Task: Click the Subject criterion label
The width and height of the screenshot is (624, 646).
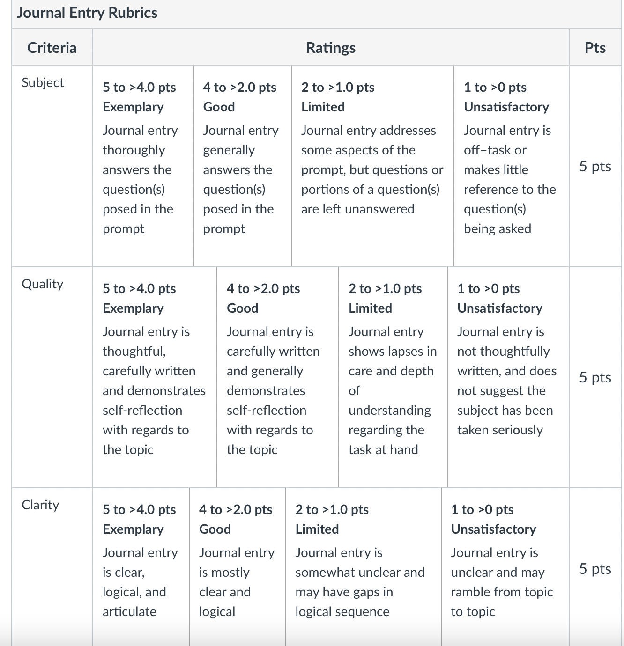Action: coord(43,82)
